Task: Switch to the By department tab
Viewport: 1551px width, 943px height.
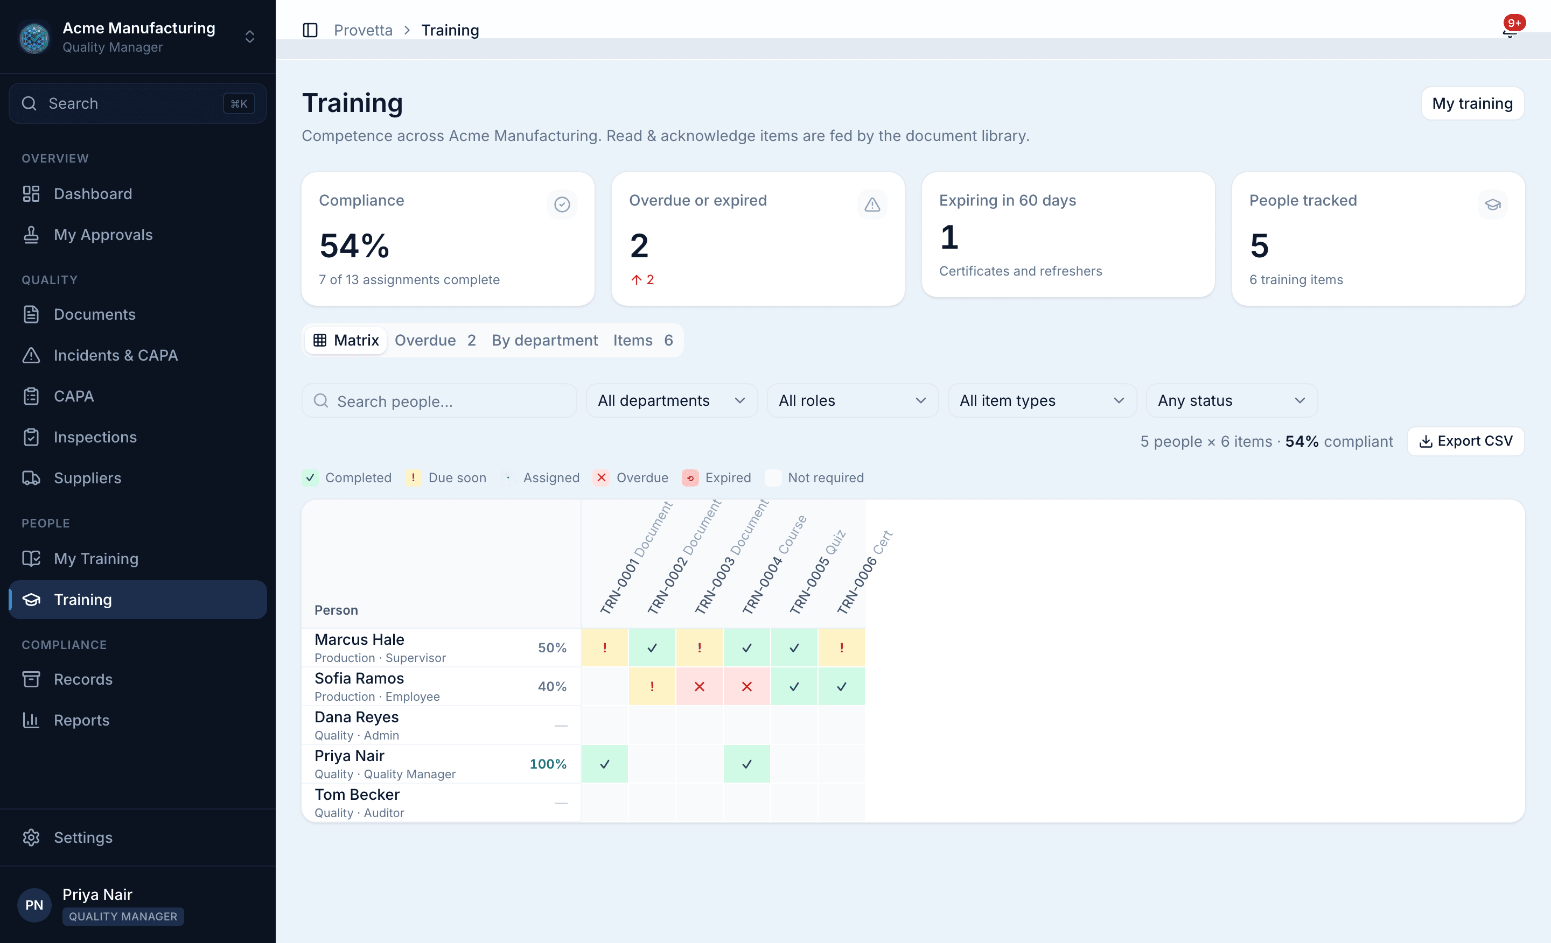Action: tap(544, 340)
